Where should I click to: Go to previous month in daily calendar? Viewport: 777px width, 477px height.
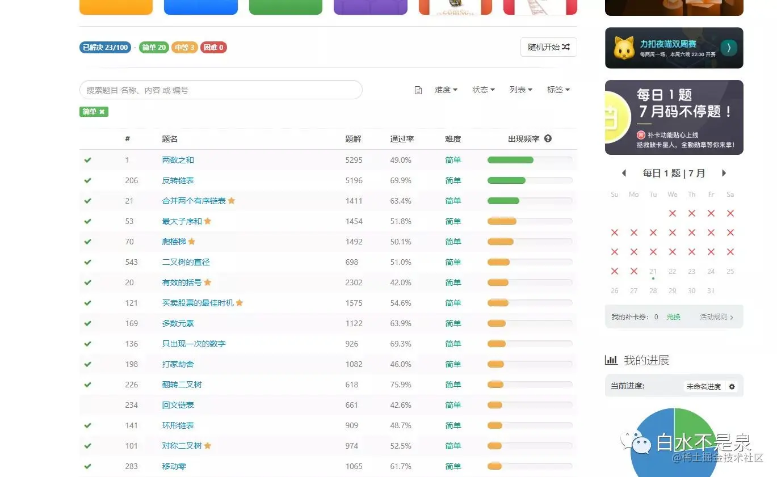click(x=624, y=173)
